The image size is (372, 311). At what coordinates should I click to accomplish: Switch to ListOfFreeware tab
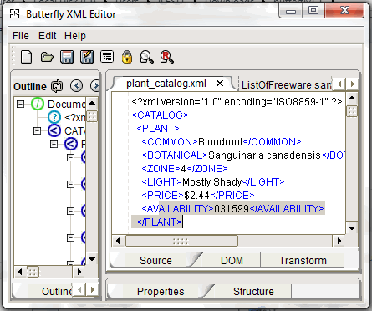pyautogui.click(x=287, y=84)
